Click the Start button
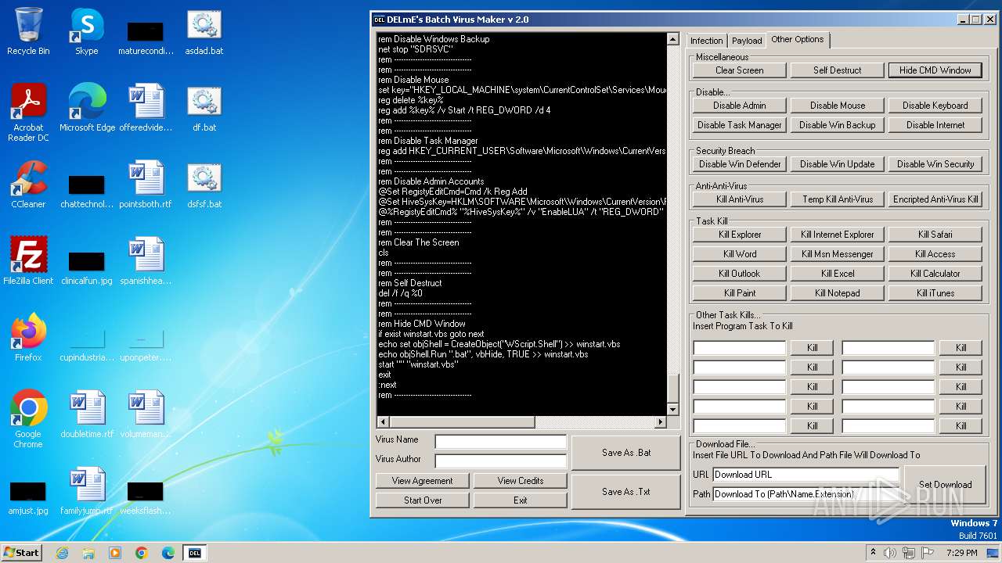Viewport: 1002px width, 563px height. [x=22, y=553]
